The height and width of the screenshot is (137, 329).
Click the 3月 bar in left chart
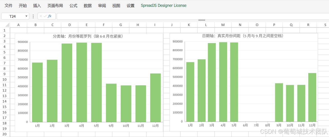point(67,83)
